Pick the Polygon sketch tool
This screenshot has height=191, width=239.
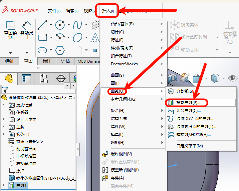pyautogui.click(x=60, y=50)
